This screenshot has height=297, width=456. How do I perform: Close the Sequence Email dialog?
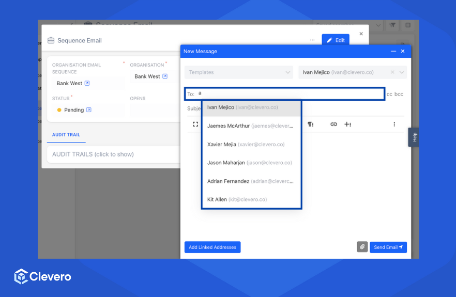pos(361,34)
